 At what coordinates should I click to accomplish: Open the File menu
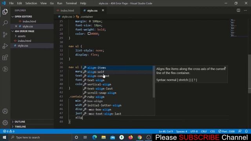(x=11, y=3)
